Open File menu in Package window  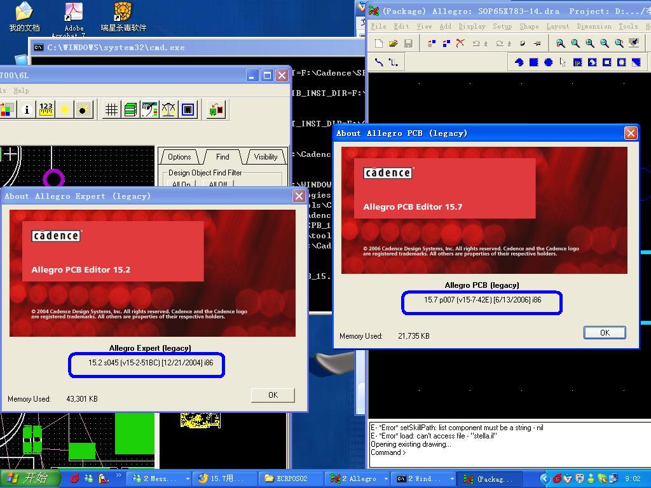coord(378,26)
